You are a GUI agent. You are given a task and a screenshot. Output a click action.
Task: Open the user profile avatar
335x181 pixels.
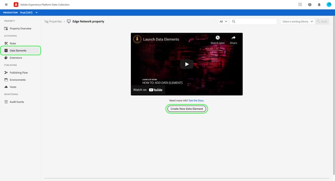(x=329, y=4)
